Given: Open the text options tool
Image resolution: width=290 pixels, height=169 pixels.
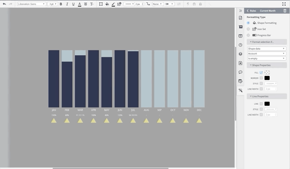Looking at the screenshot, I should pos(92,4).
